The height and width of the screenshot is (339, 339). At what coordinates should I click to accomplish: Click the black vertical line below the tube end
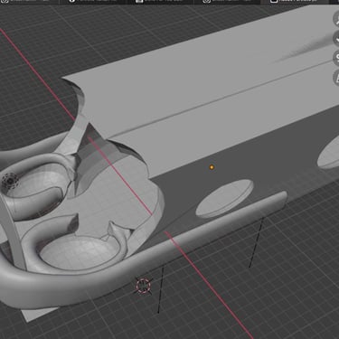click(x=256, y=242)
